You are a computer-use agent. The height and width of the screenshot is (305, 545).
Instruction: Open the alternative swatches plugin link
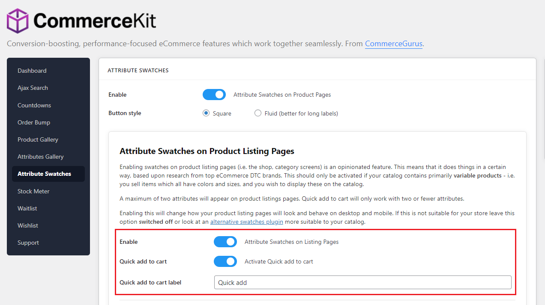pyautogui.click(x=247, y=222)
